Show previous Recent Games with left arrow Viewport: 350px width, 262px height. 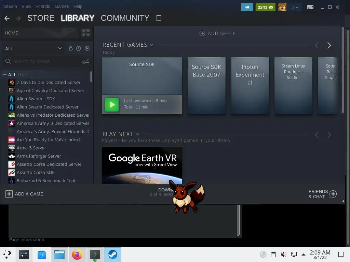(317, 45)
